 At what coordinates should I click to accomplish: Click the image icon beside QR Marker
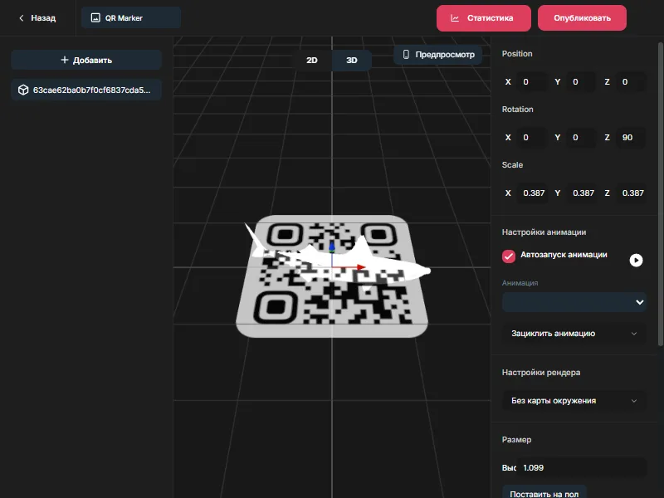tap(95, 17)
